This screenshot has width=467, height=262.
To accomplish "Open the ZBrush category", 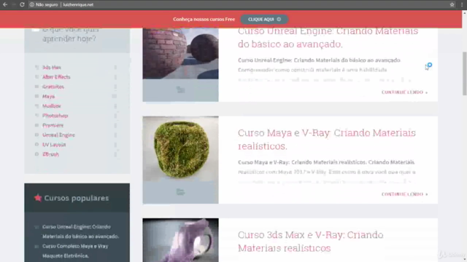I will (50, 154).
